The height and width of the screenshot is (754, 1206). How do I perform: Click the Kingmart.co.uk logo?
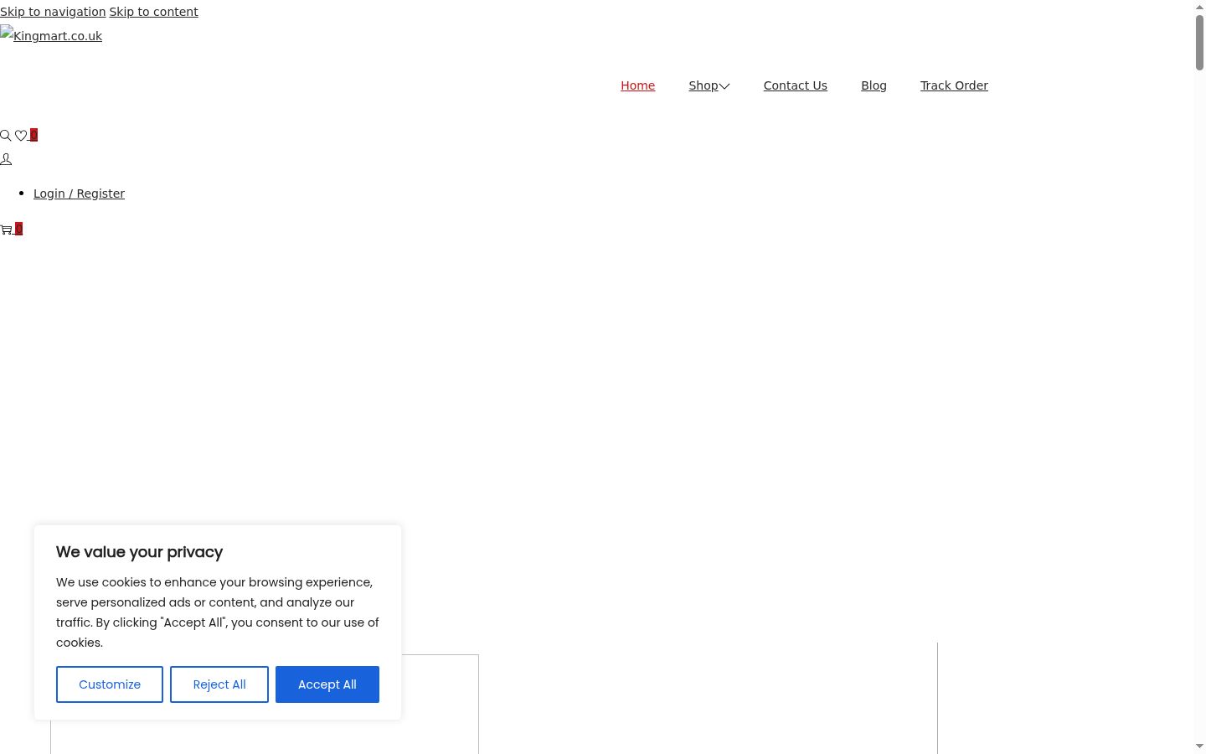[x=51, y=35]
